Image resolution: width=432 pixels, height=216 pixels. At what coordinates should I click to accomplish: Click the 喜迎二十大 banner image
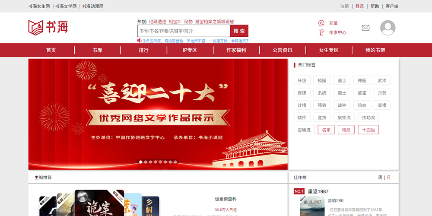[158, 114]
